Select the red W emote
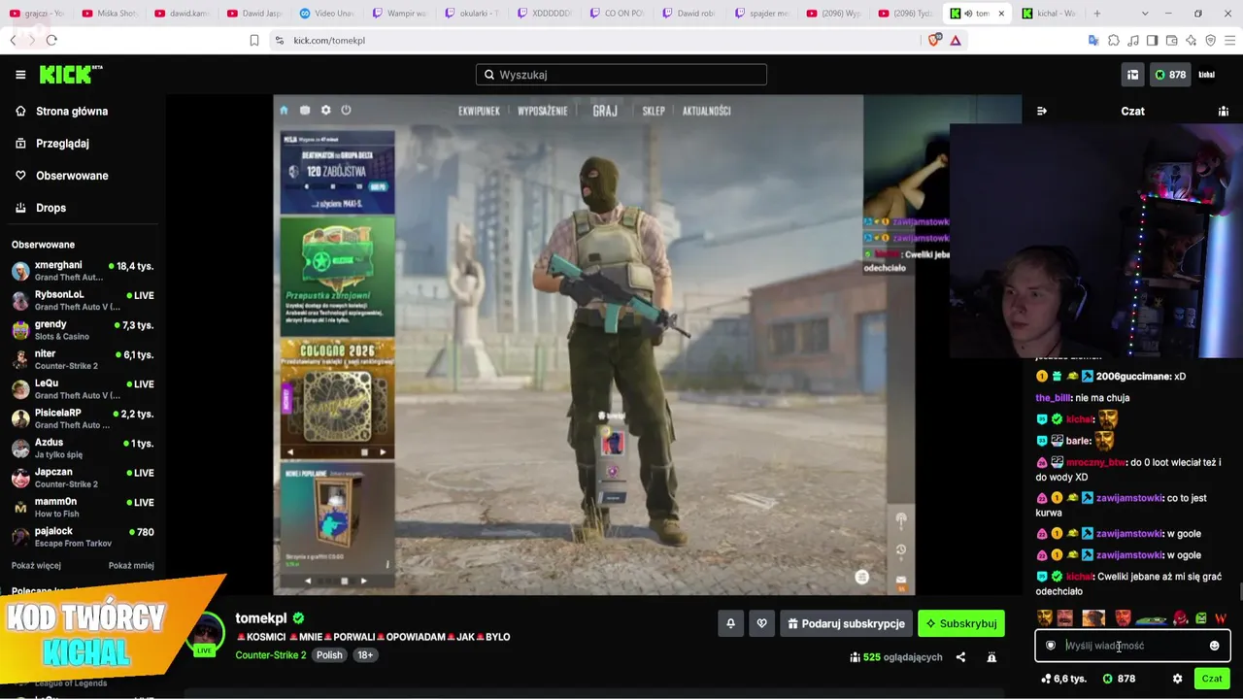The width and height of the screenshot is (1243, 699). pyautogui.click(x=1221, y=618)
